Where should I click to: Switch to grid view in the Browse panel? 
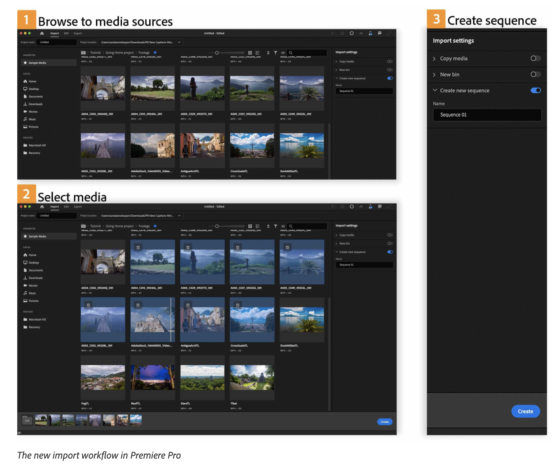tap(250, 53)
